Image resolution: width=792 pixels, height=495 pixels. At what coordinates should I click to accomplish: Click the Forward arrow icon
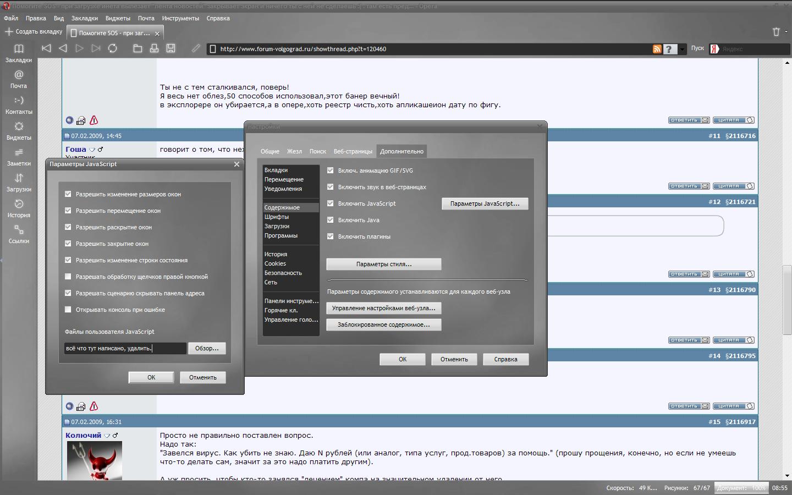(x=80, y=48)
